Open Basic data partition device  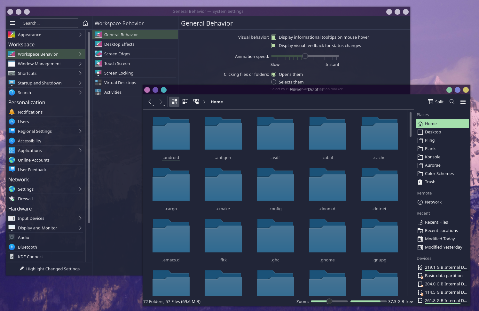(x=443, y=275)
